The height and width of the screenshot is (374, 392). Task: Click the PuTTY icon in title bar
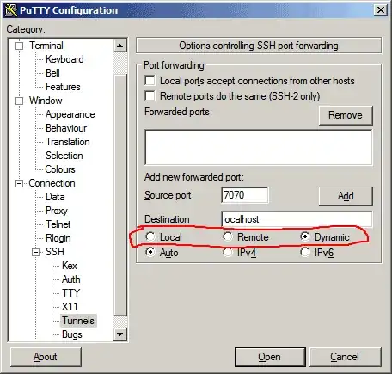tap(10, 10)
